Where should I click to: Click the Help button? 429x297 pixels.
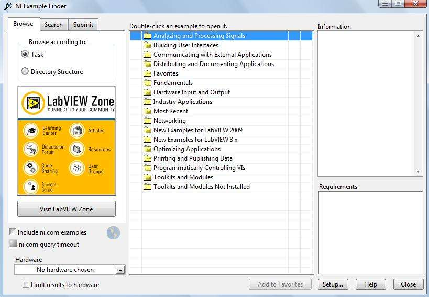[x=371, y=284]
